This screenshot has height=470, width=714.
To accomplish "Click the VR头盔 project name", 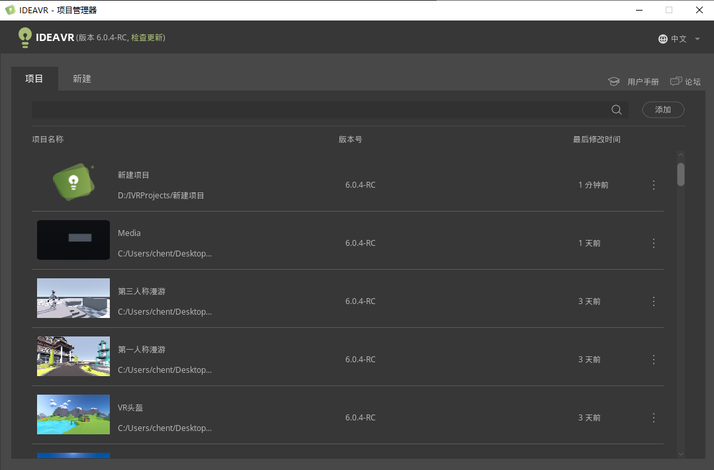I will click(130, 408).
